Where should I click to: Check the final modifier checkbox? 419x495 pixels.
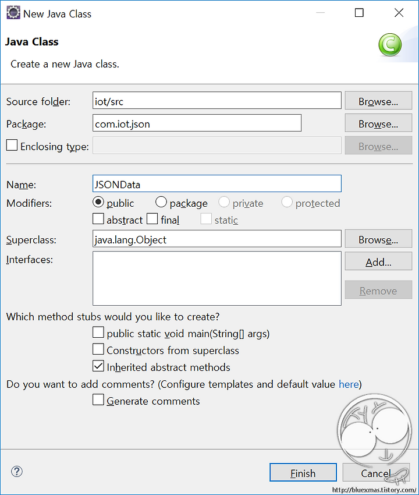(152, 219)
